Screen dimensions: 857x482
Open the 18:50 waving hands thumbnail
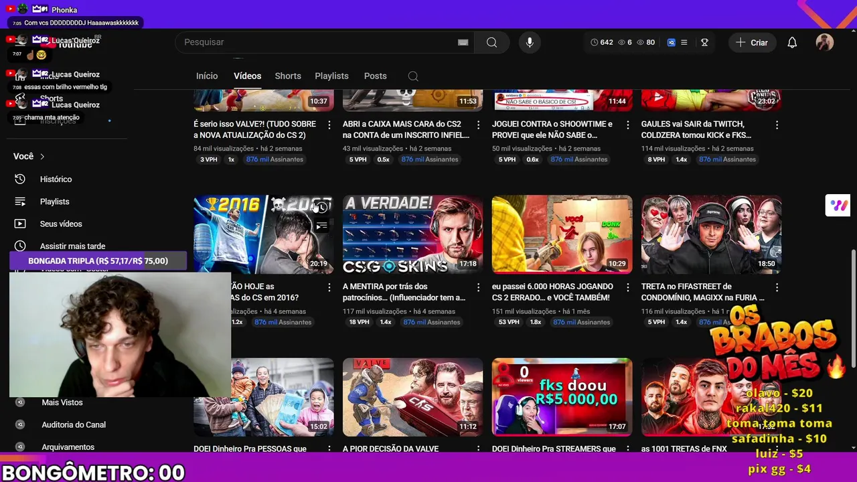(711, 234)
